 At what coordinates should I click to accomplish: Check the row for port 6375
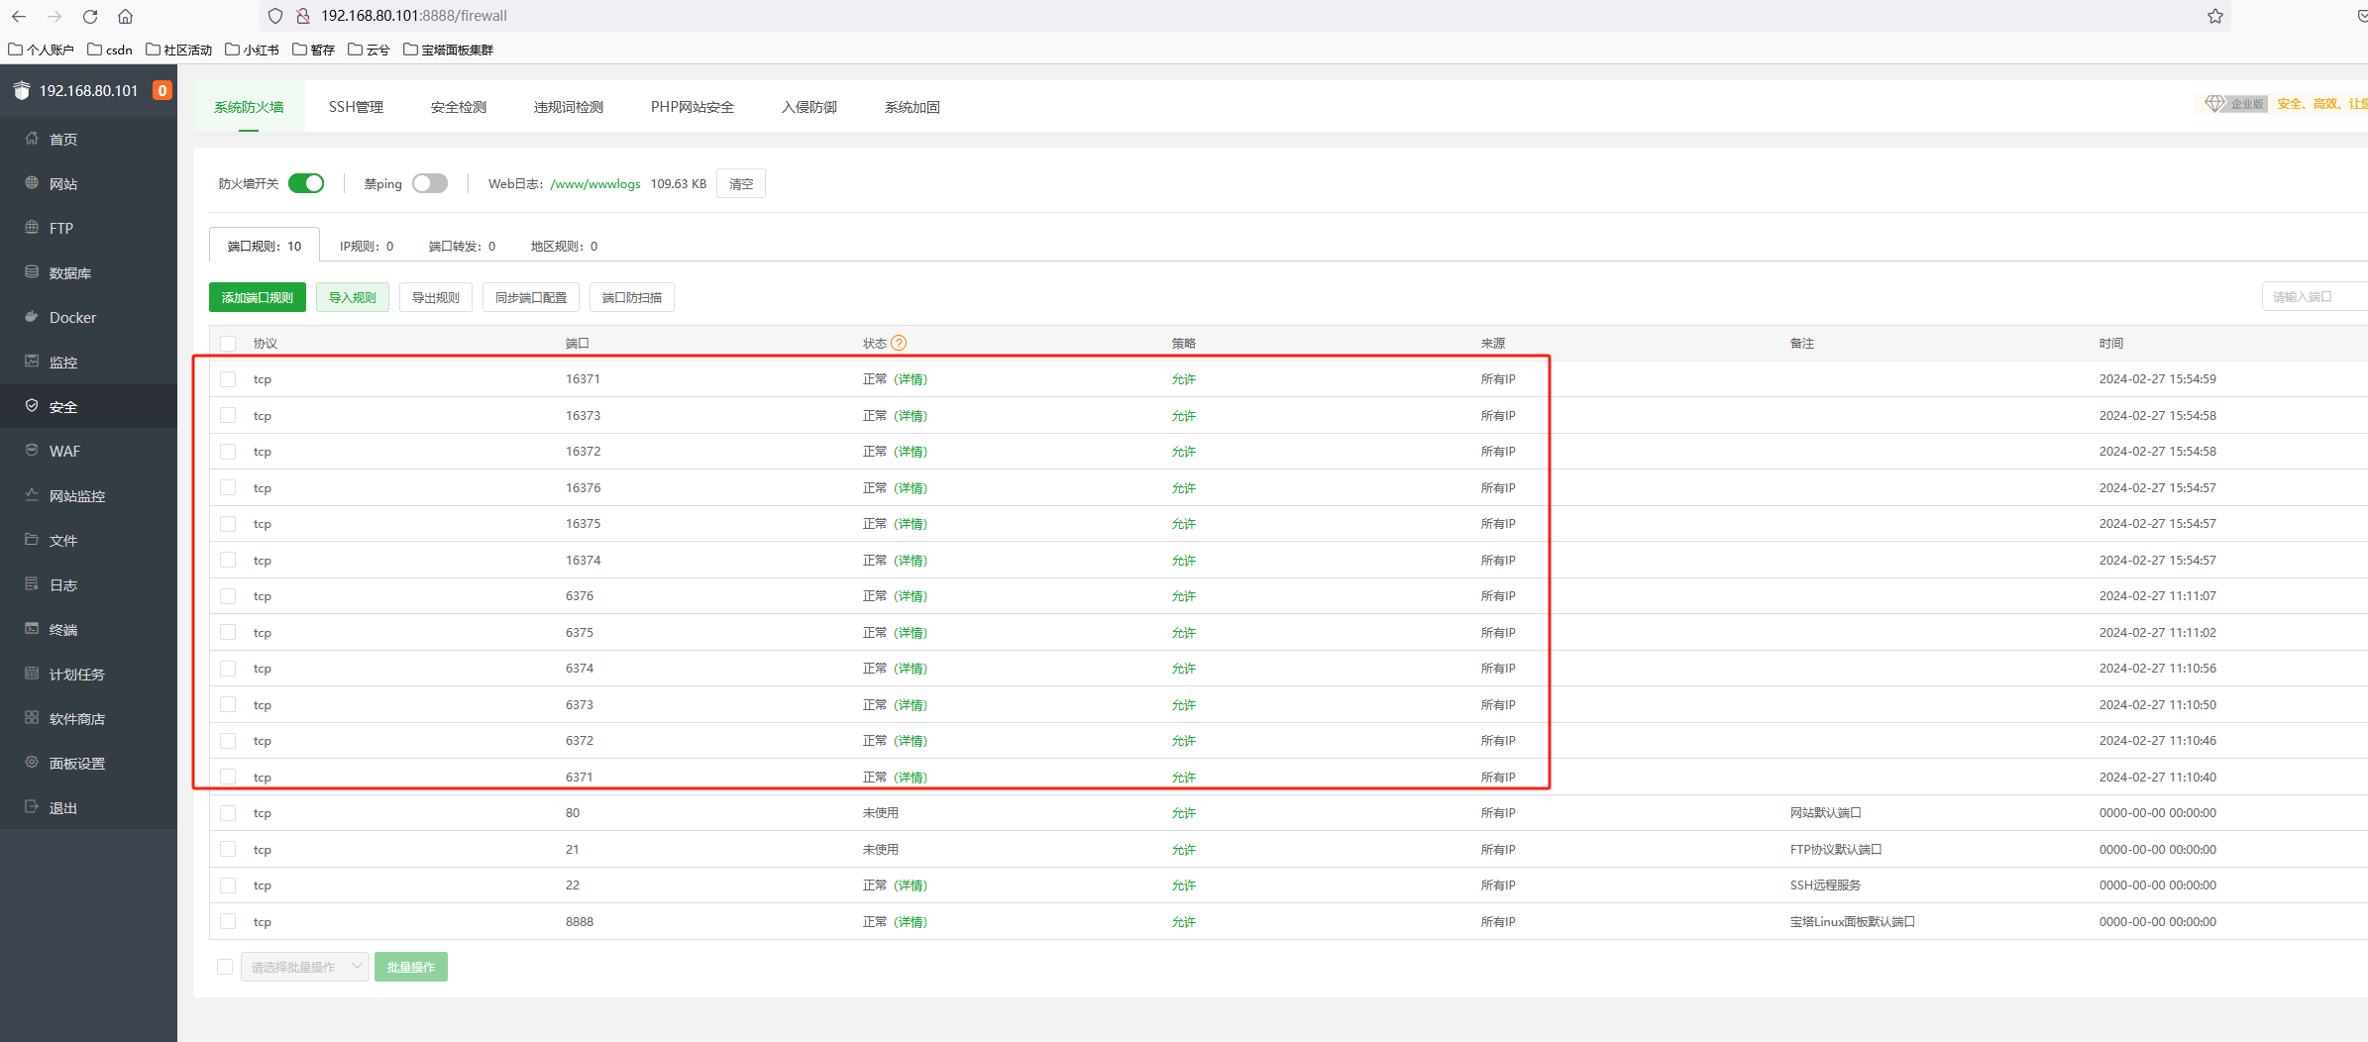coord(228,632)
